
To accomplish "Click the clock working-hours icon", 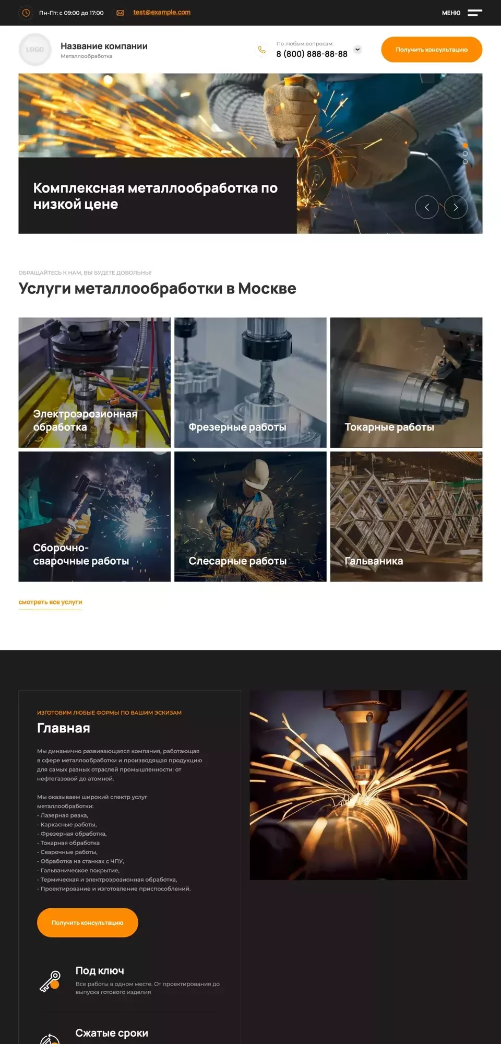I will [x=26, y=13].
